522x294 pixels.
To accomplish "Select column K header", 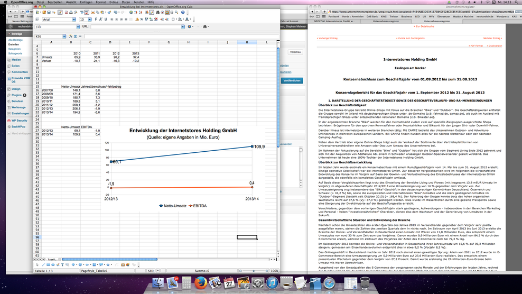I will click(247, 42).
